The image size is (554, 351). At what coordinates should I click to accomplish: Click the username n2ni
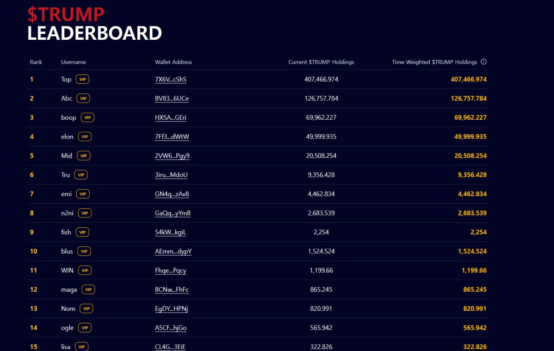point(68,213)
